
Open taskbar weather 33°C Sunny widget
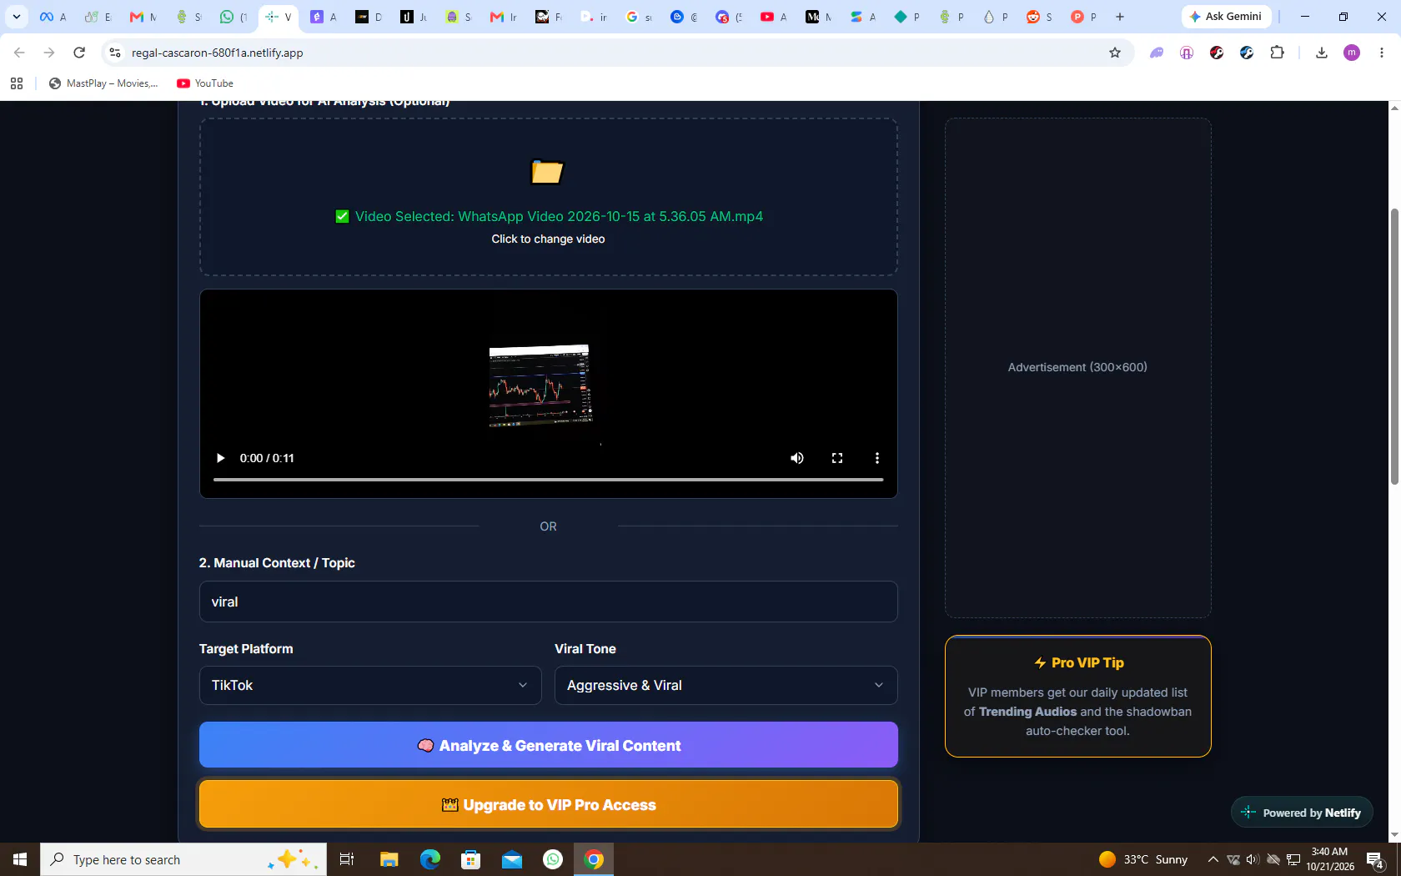point(1142,859)
